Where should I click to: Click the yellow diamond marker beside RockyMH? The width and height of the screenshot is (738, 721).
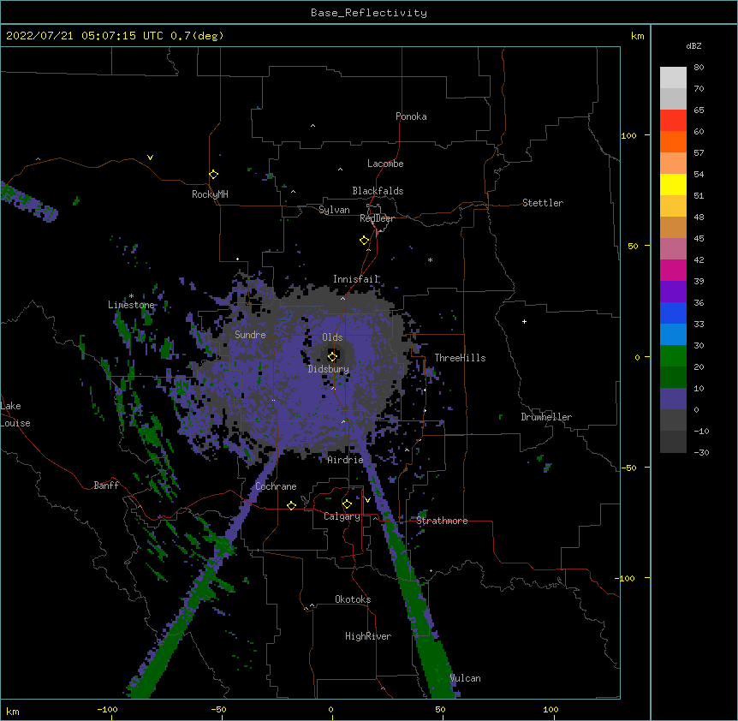(x=214, y=175)
